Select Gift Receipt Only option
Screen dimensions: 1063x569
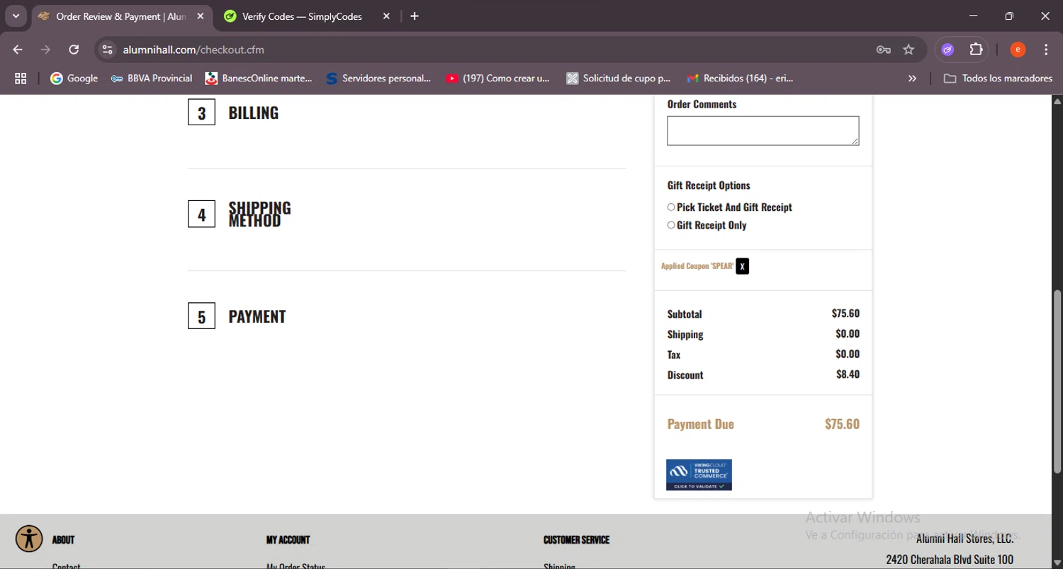[671, 225]
